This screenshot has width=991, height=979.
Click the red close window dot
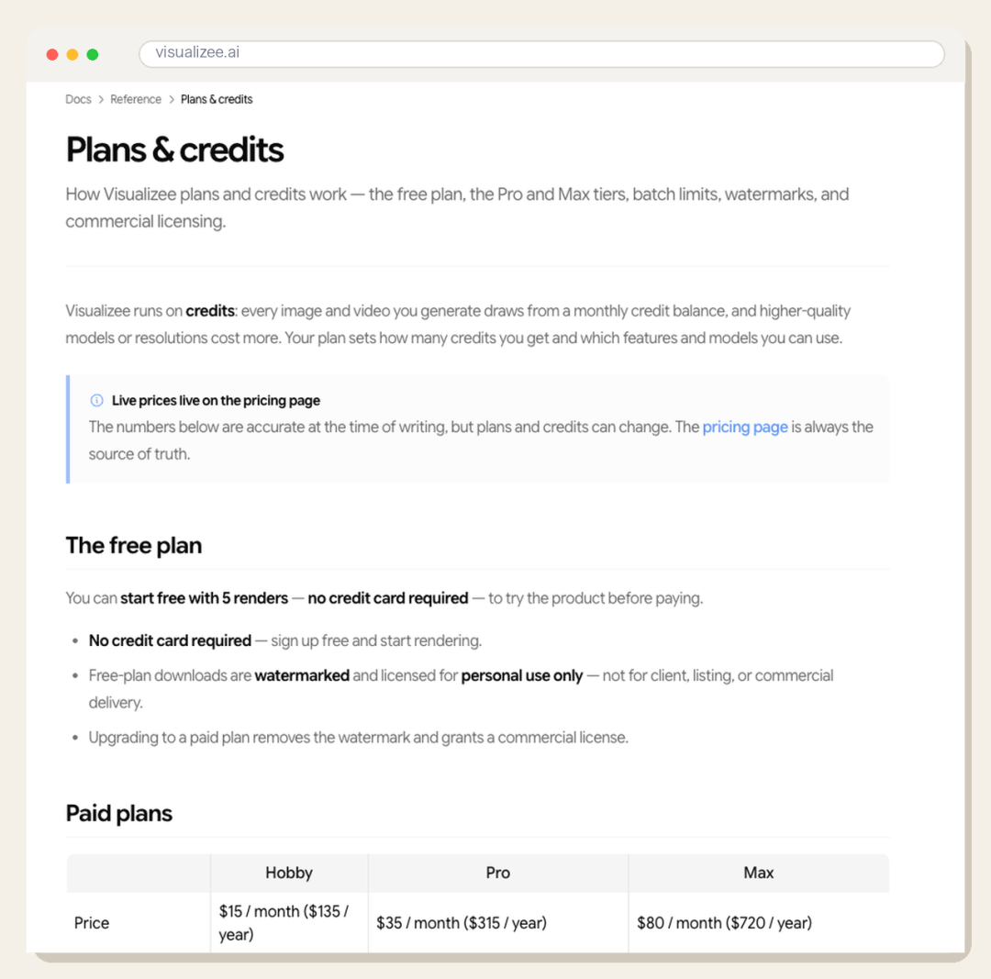point(52,54)
